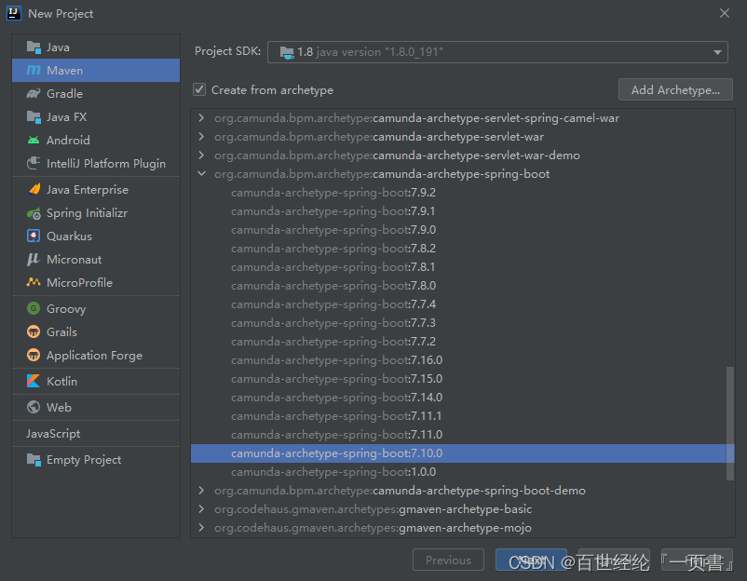Expand camunda-archetype-spring-boot-demo node
The width and height of the screenshot is (747, 581).
tap(201, 490)
